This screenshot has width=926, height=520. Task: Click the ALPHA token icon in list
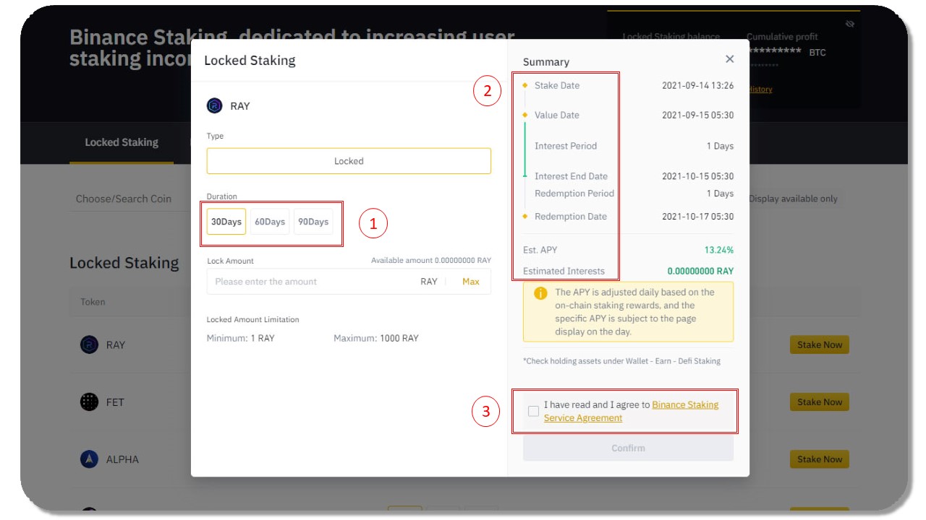pos(89,459)
